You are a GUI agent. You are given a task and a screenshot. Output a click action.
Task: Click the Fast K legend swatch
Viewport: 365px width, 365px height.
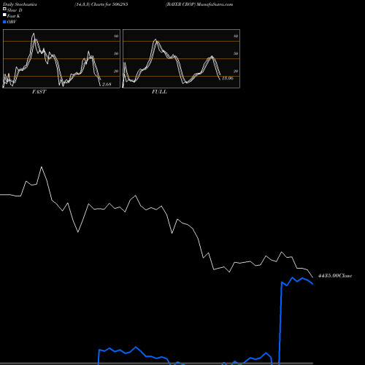point(4,15)
